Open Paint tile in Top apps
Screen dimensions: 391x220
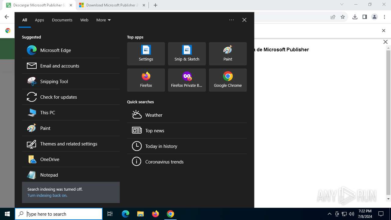[228, 54]
